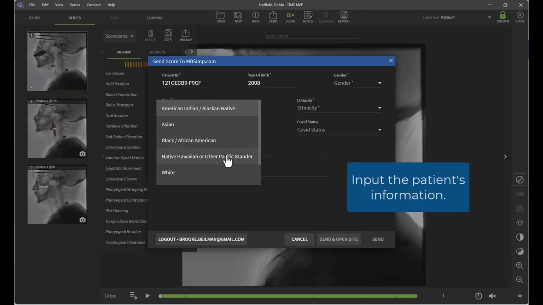Click SEND & OPEN SITE button
This screenshot has height=305, width=543.
tap(339, 239)
